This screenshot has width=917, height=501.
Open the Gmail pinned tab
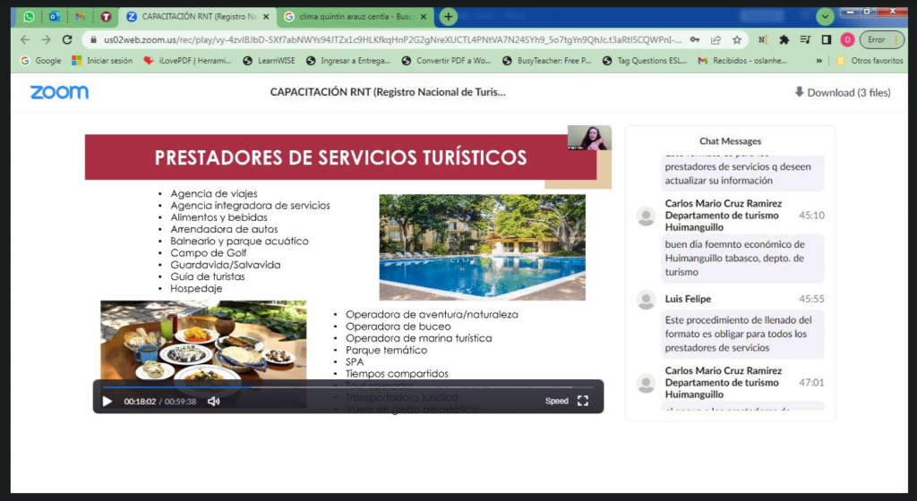pos(80,17)
